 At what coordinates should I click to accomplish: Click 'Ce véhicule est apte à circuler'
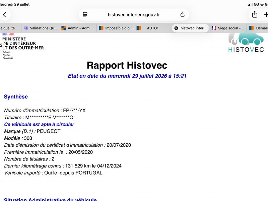[x=39, y=124]
